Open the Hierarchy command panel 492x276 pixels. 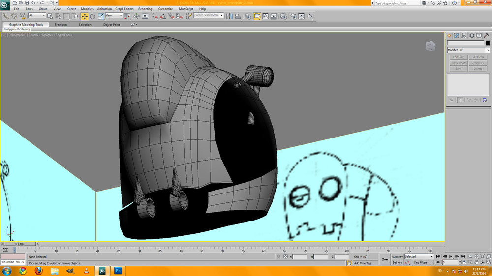click(x=464, y=36)
